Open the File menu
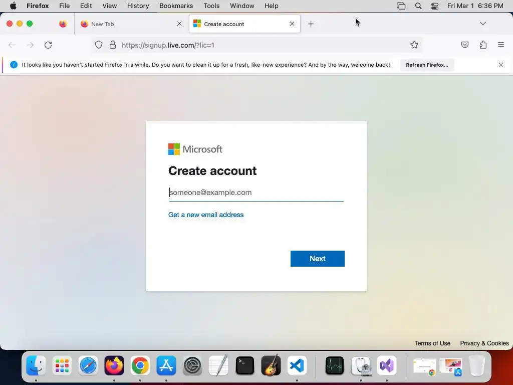513x385 pixels. (65, 6)
